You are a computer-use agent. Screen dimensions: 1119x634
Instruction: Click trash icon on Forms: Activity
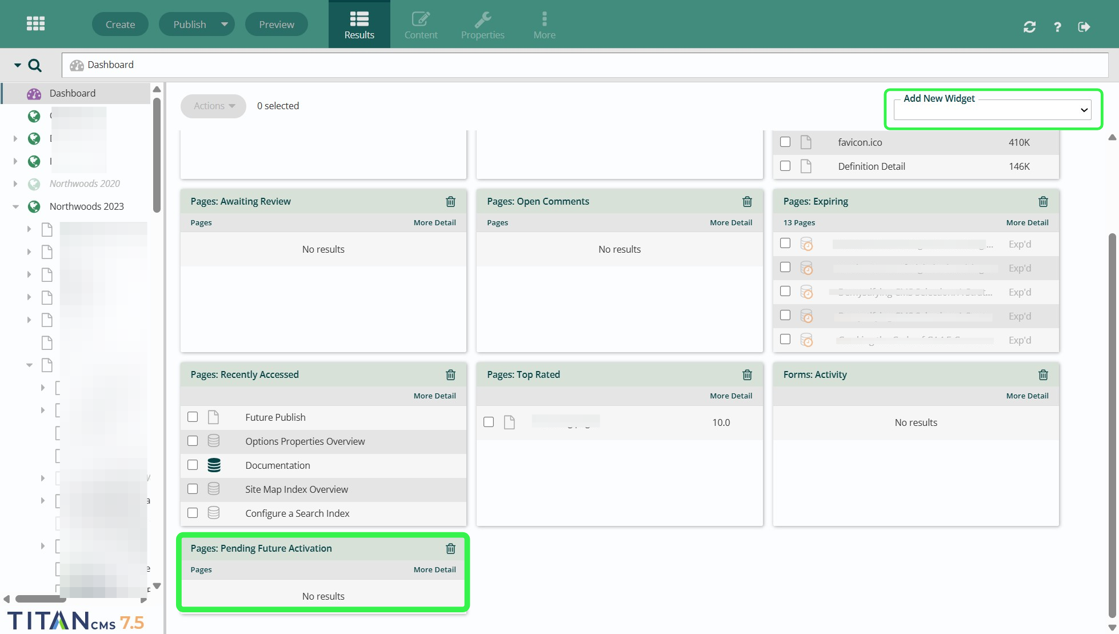point(1043,374)
